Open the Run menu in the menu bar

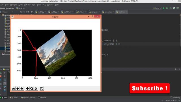(x=34, y=5)
